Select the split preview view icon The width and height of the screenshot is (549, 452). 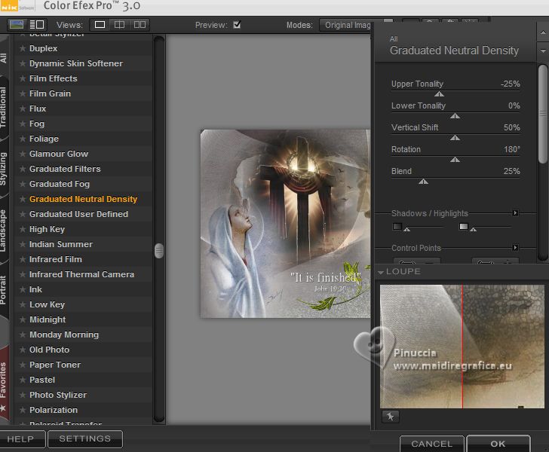pyautogui.click(x=119, y=25)
